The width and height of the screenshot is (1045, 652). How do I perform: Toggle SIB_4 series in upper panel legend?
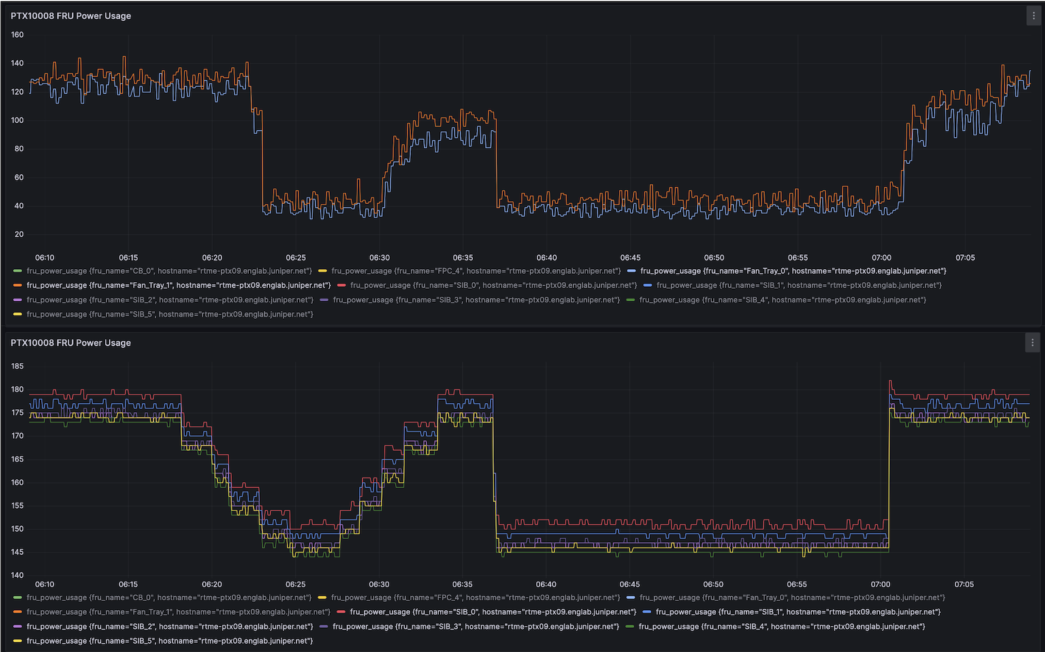click(x=782, y=299)
